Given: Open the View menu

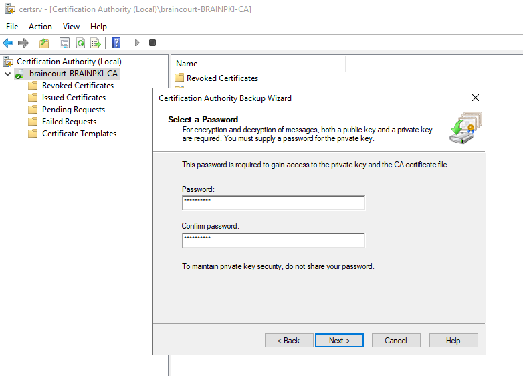Looking at the screenshot, I should (x=71, y=27).
